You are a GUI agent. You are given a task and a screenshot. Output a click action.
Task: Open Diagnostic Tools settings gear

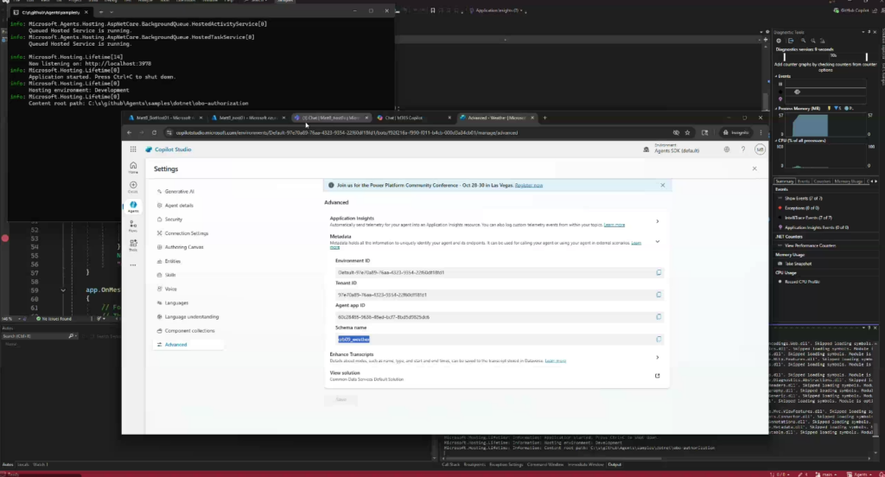tap(779, 41)
